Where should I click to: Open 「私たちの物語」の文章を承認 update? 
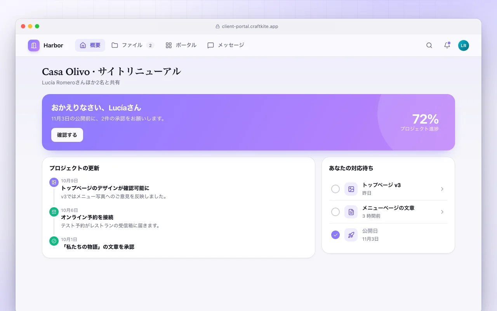pyautogui.click(x=97, y=247)
